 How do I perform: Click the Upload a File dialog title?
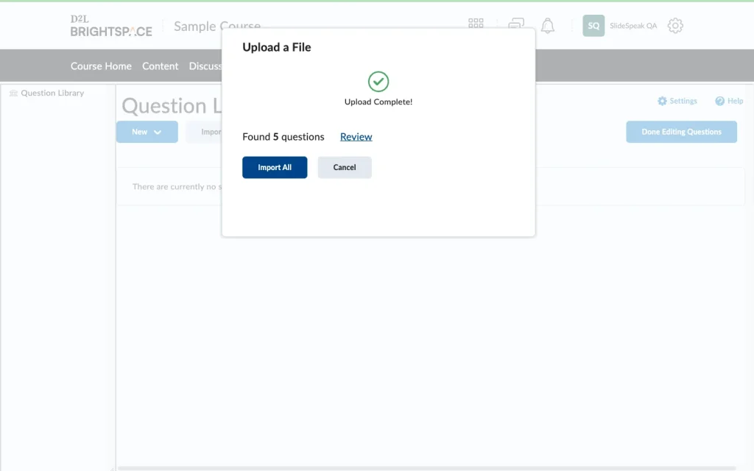(277, 47)
